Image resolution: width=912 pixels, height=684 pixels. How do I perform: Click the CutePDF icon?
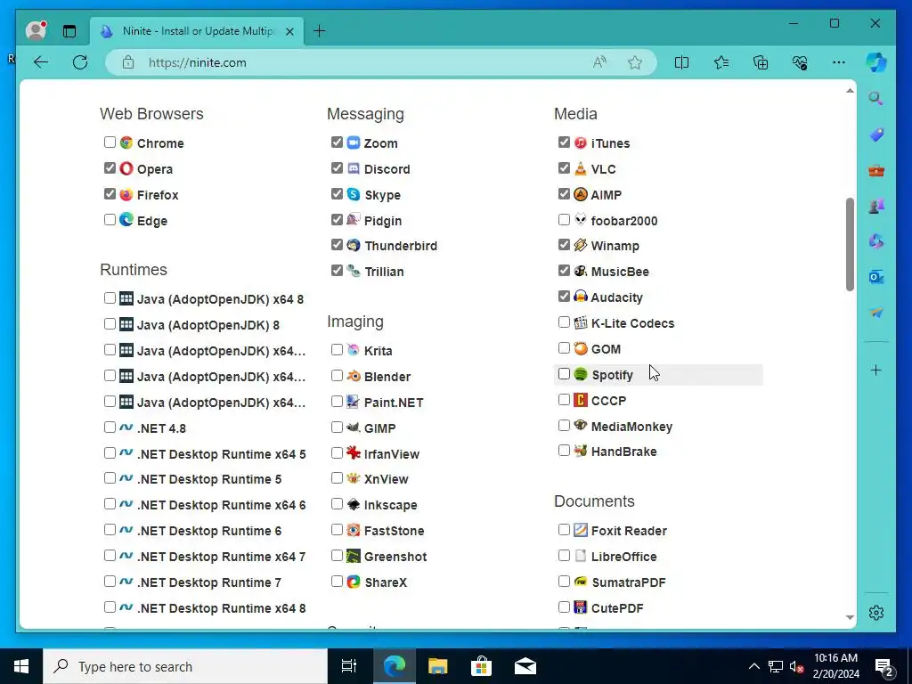point(580,607)
